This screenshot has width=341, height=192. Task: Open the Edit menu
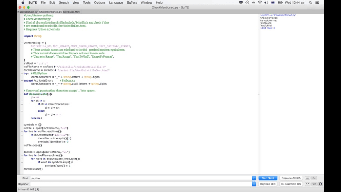pyautogui.click(x=52, y=2)
